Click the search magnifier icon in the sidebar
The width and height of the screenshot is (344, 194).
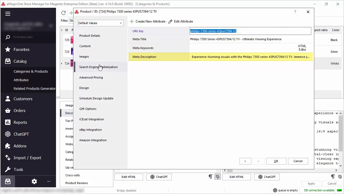tap(8, 37)
